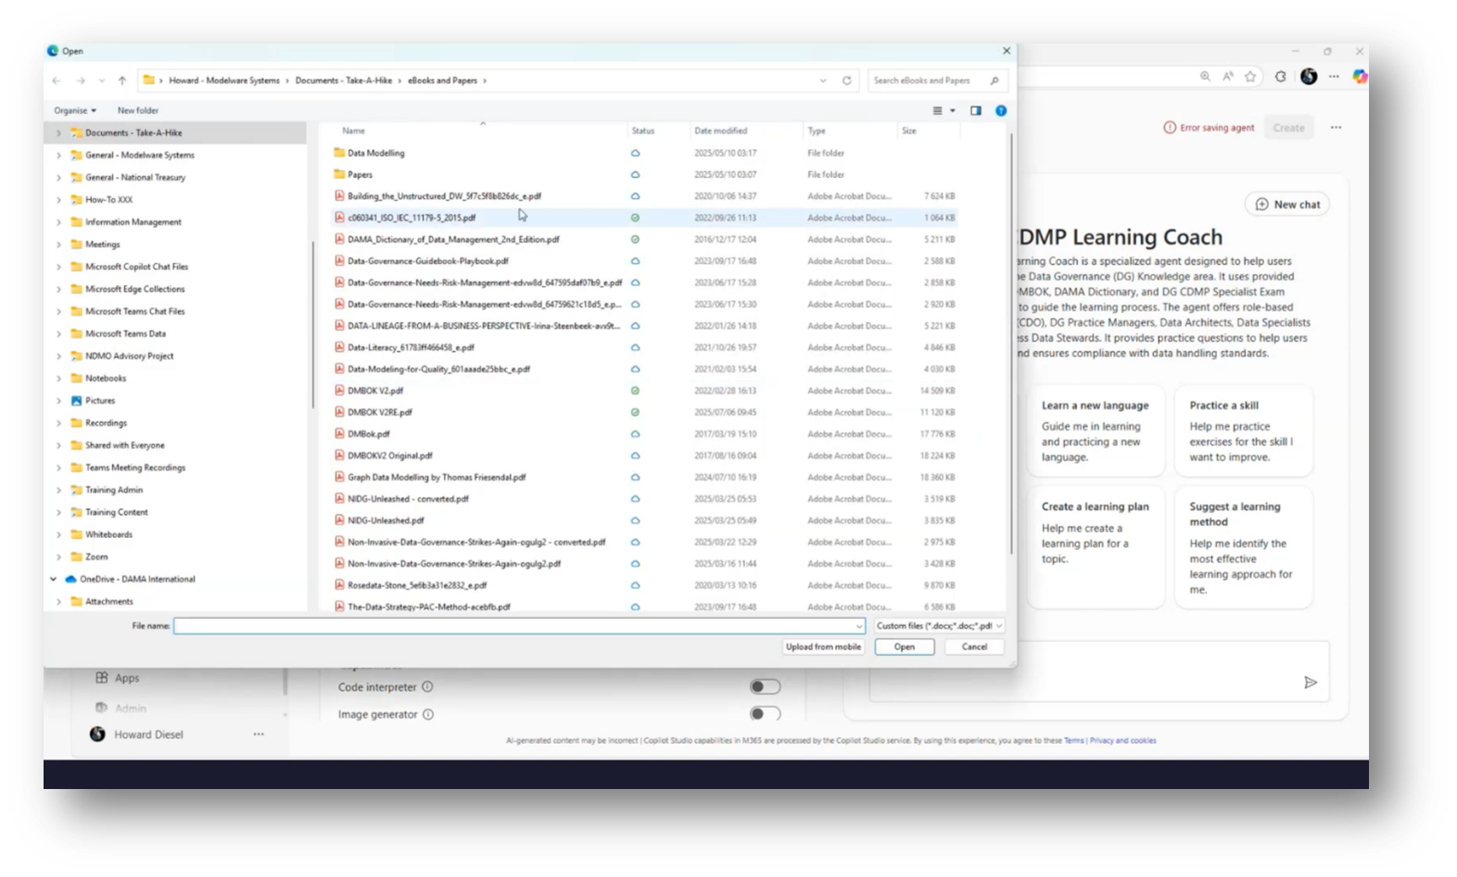Click the Search eBooks and Papers box
Image resolution: width=1457 pixels, height=877 pixels.
[x=937, y=81]
